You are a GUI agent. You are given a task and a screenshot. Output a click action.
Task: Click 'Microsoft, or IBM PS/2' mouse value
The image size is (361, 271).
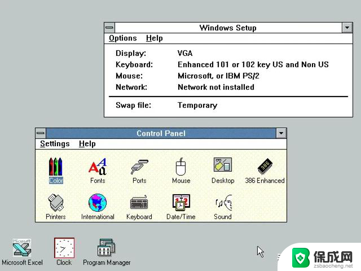point(218,76)
